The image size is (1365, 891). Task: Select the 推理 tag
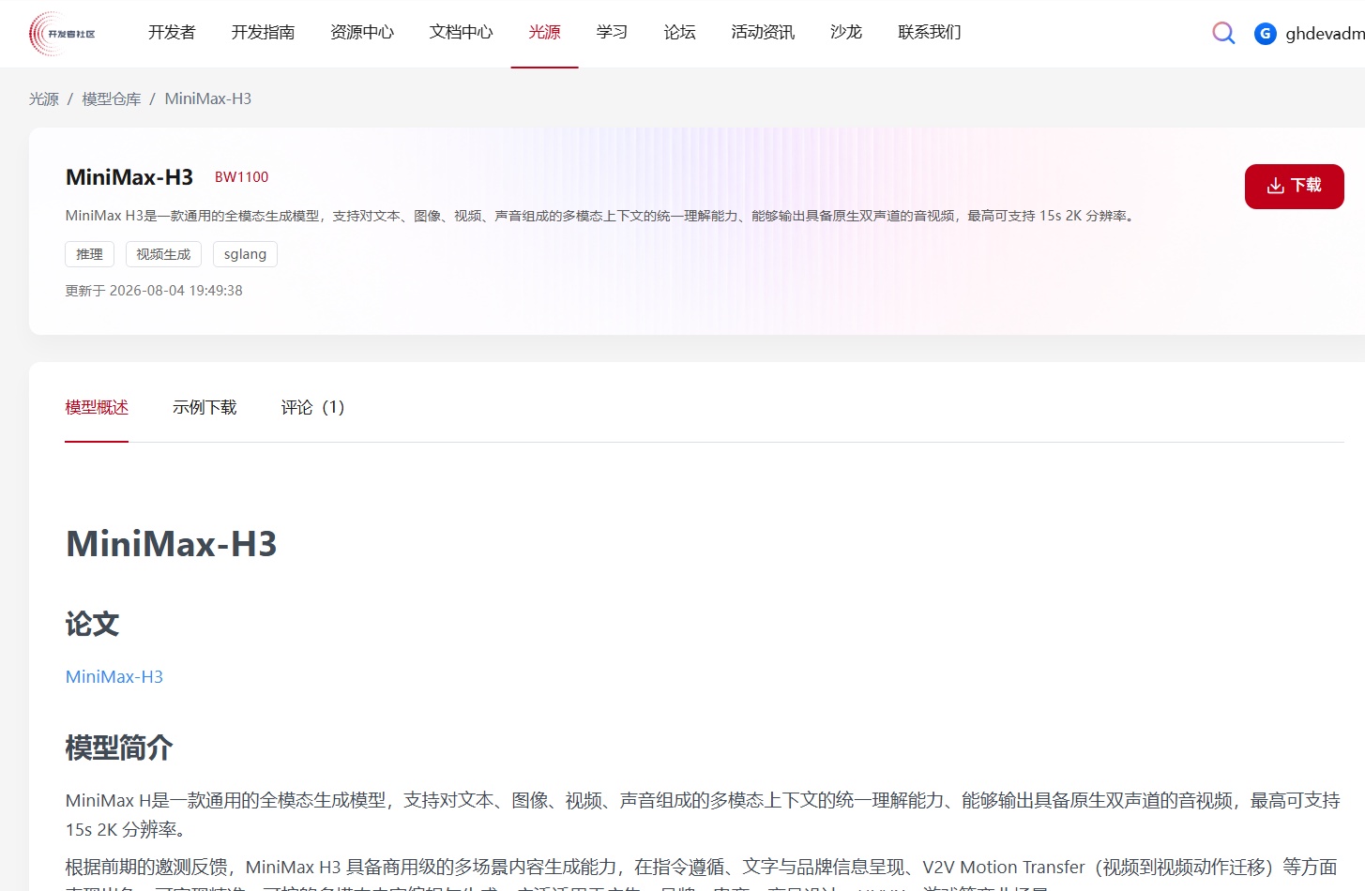point(89,254)
